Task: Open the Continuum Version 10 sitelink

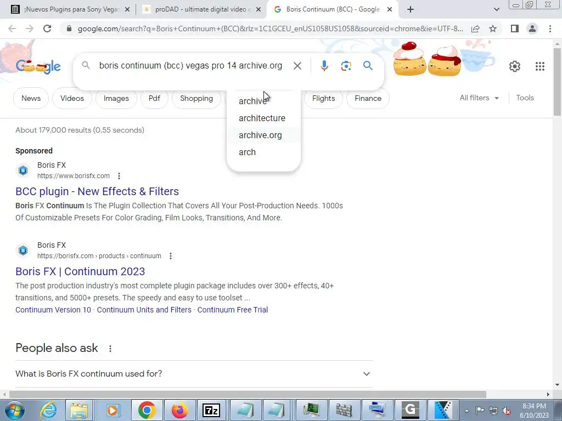Action: (53, 310)
